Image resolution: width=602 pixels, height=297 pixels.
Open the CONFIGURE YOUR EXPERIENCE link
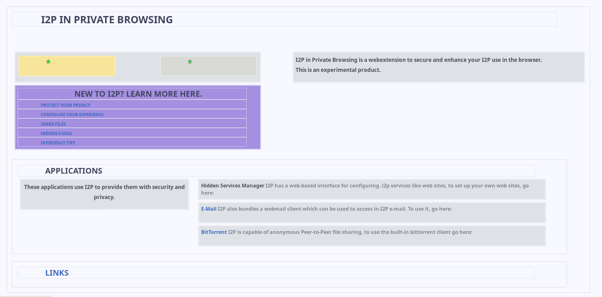coord(72,114)
